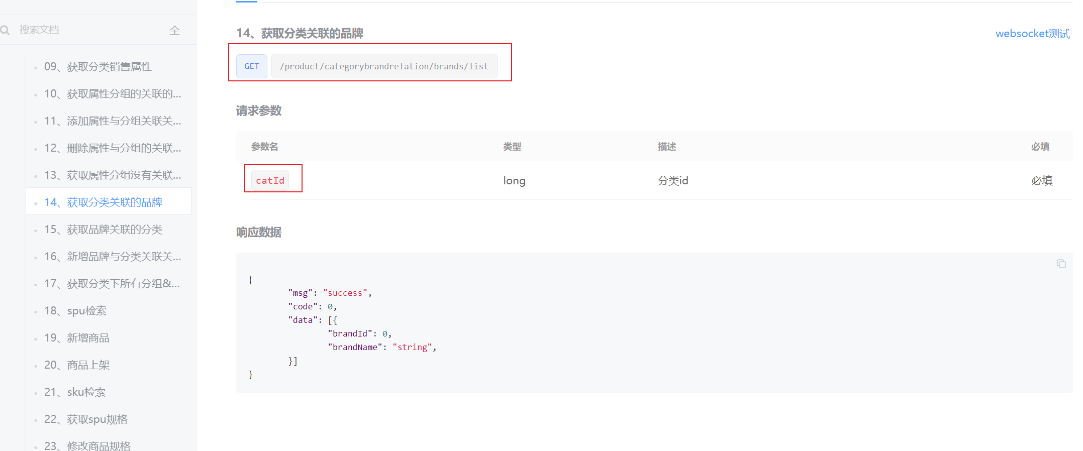Screen dimensions: 1083x451
Task: Go to 17、获取分类下所有分组&... entry
Action: [x=112, y=284]
